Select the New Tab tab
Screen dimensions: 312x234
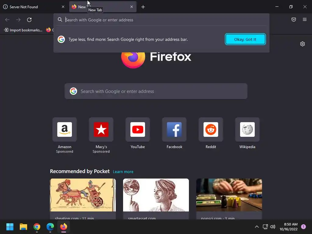tap(103, 7)
